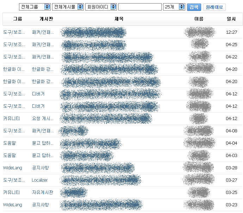Viewport: 243px width, 213px height.
Task: Open 패커/언패... board link in the 12:27 row
Action: click(43, 32)
